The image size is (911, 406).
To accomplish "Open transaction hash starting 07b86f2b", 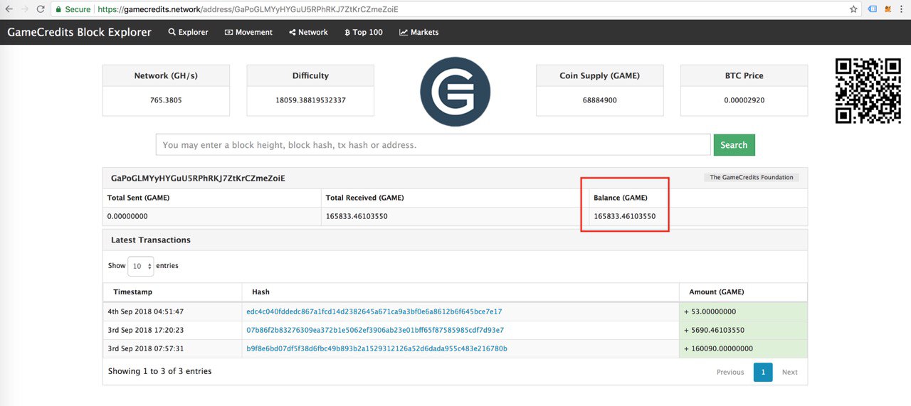I will (375, 330).
